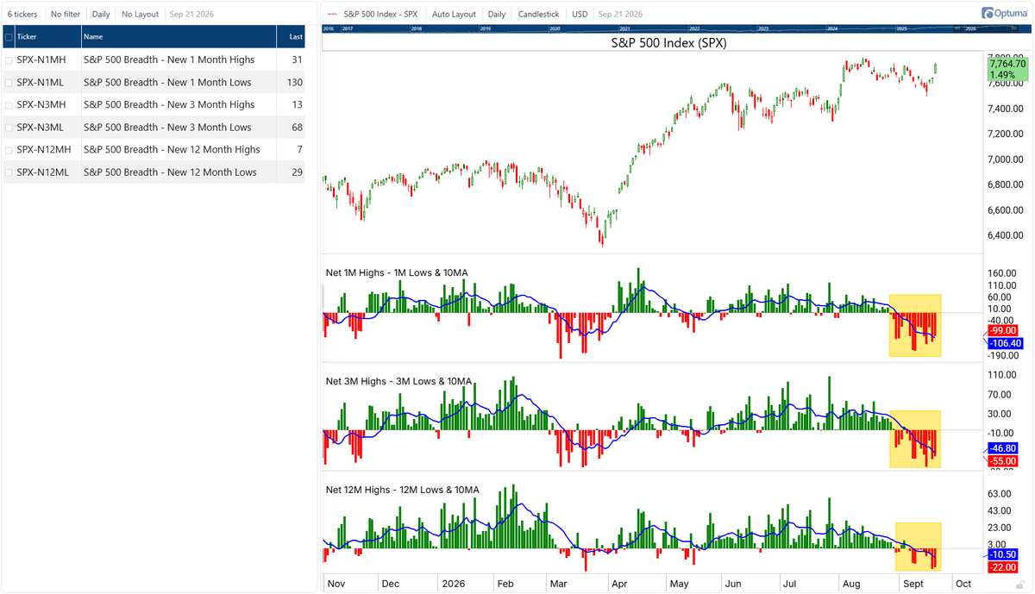The height and width of the screenshot is (594, 1035).
Task: Open the 'Auto Layout' dropdown on chart toolbar
Action: click(x=454, y=15)
